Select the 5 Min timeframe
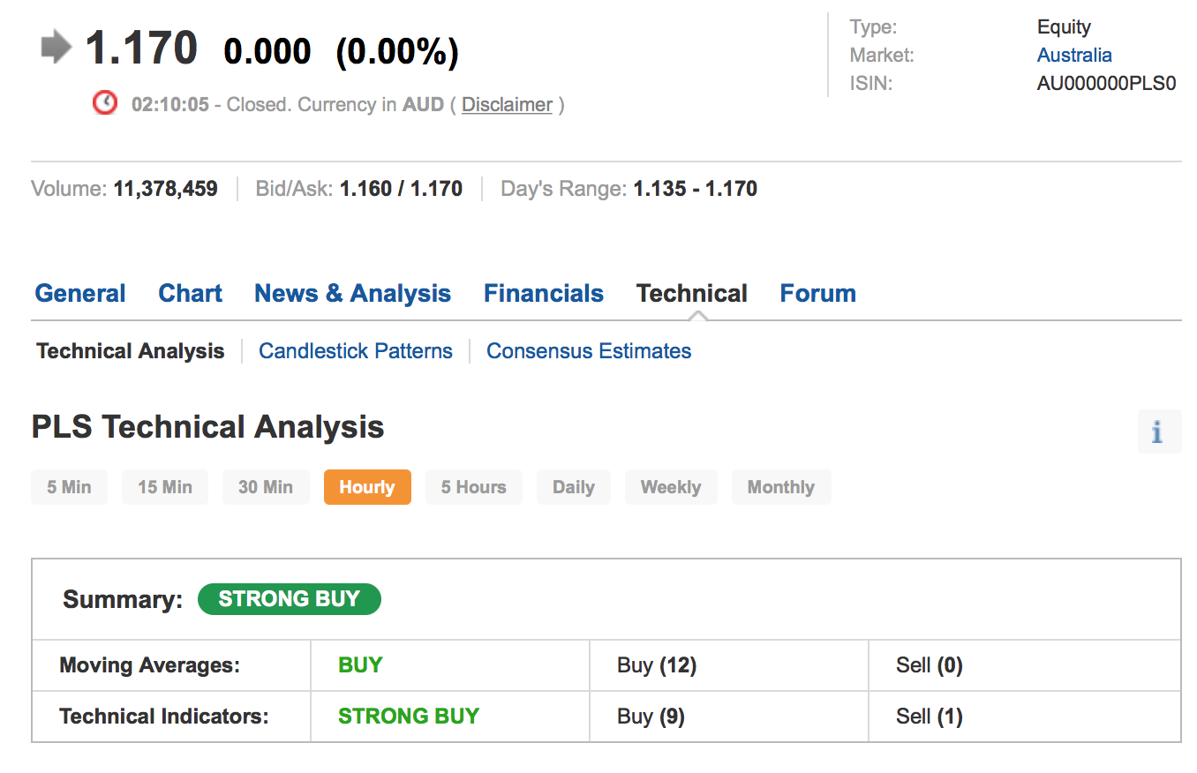The image size is (1197, 773). [69, 487]
